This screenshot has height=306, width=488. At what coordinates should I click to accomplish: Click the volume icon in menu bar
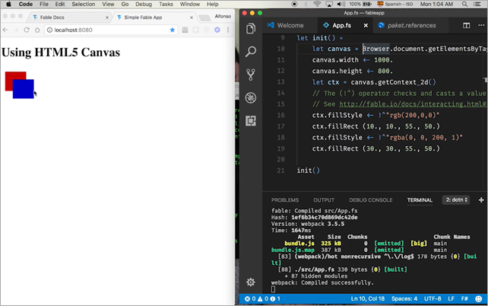341,4
